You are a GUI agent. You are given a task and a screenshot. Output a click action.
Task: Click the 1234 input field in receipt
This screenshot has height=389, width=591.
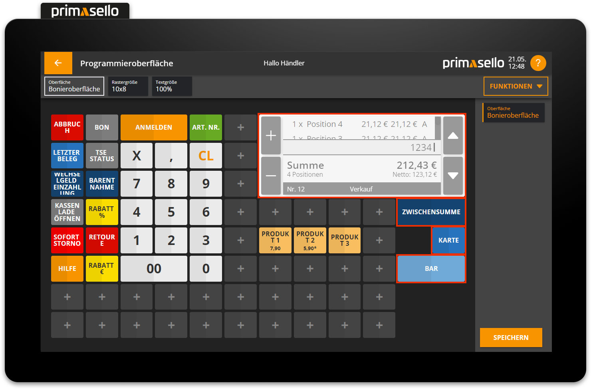click(x=361, y=148)
